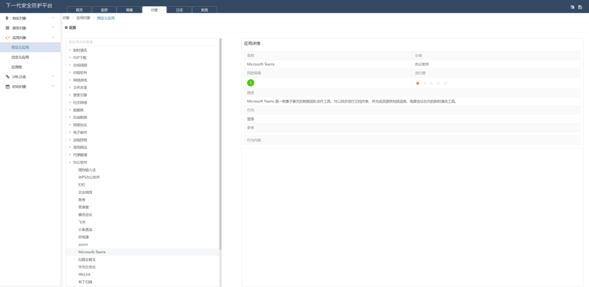Select WeLink in the tree

tap(84, 274)
